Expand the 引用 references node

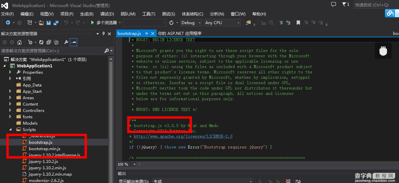10,78
